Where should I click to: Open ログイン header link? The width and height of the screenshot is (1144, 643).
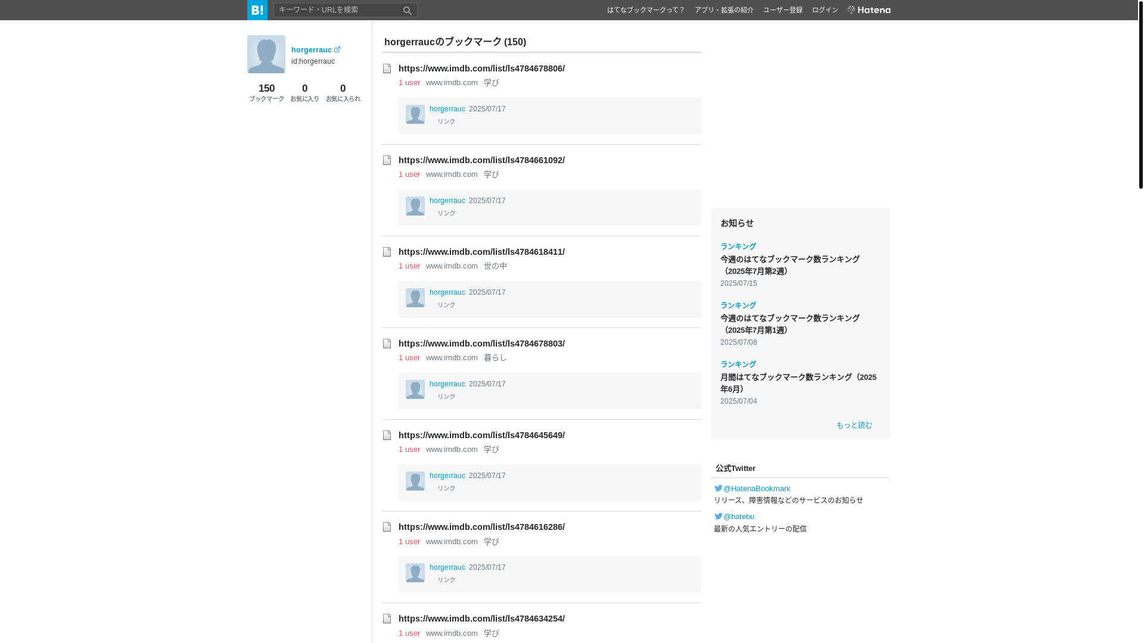pyautogui.click(x=825, y=10)
